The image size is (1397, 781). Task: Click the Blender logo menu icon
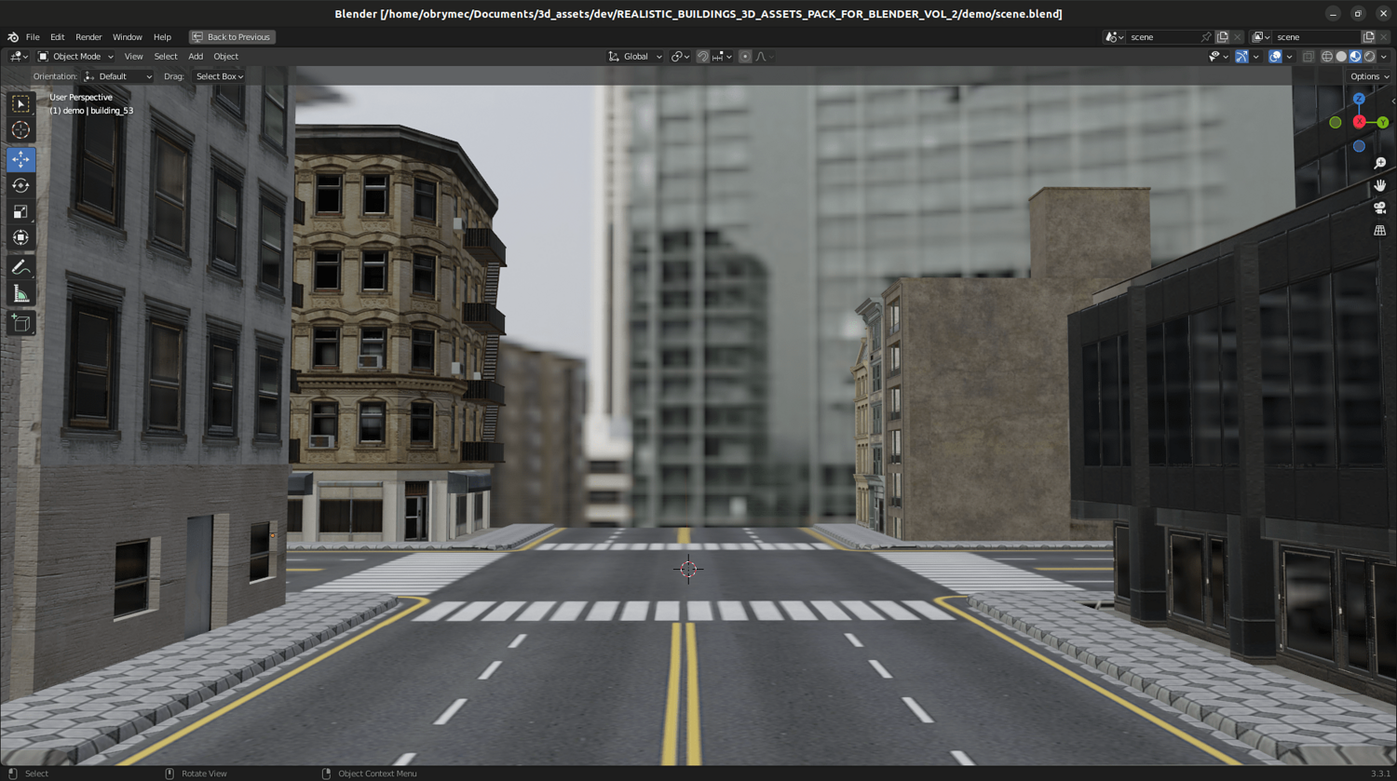click(13, 37)
